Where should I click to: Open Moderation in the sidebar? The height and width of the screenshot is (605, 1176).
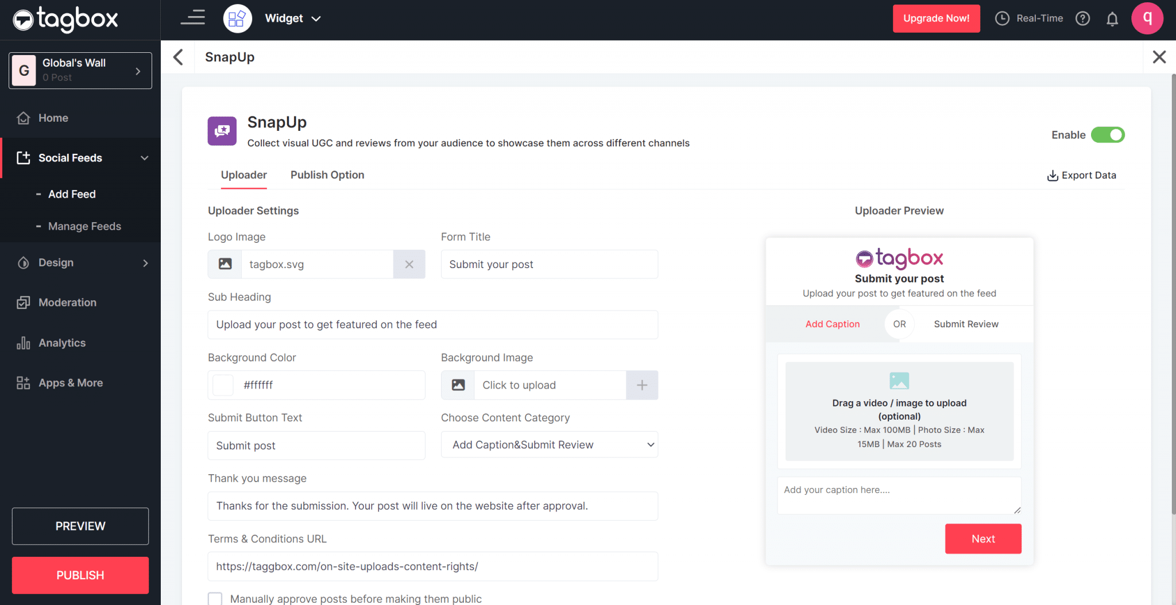67,302
